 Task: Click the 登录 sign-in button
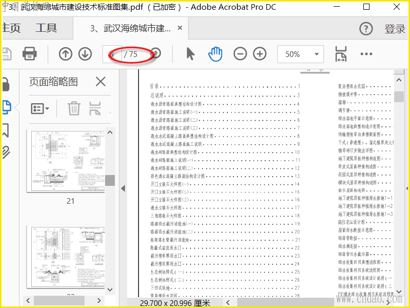point(395,29)
